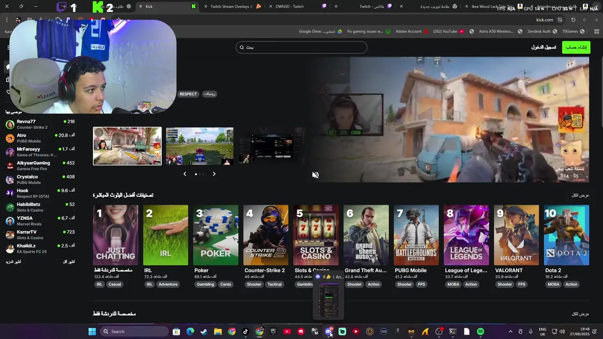Viewport: 603px width, 339px height.
Task: Open the VALORANT category card
Action: coord(516,235)
